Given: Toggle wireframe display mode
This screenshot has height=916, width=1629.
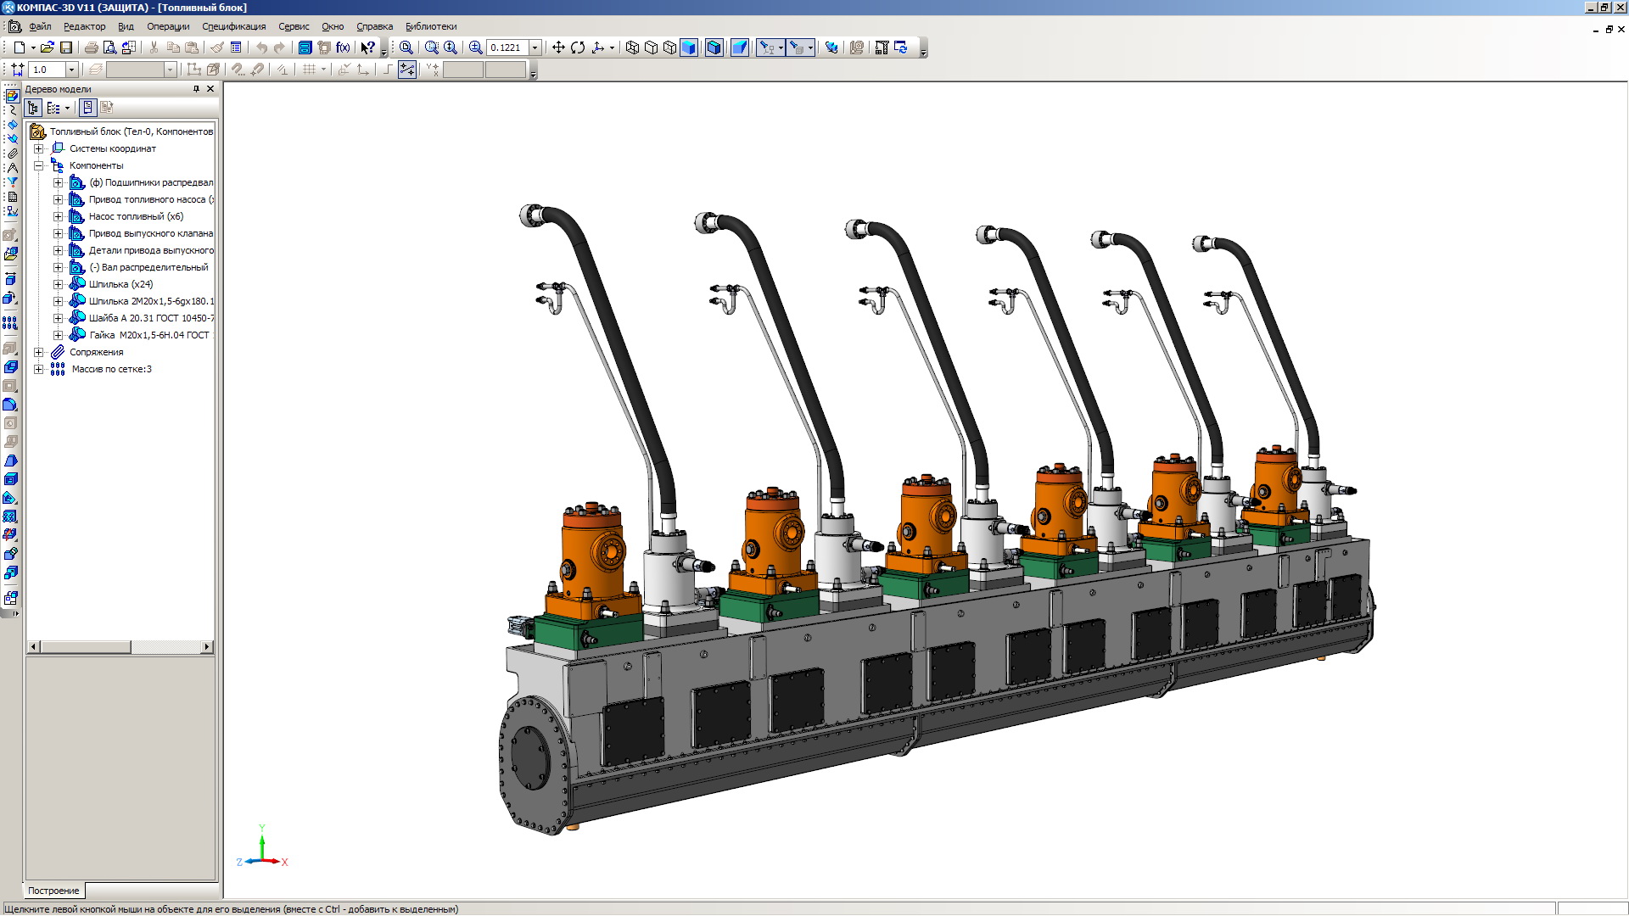Looking at the screenshot, I should [632, 47].
